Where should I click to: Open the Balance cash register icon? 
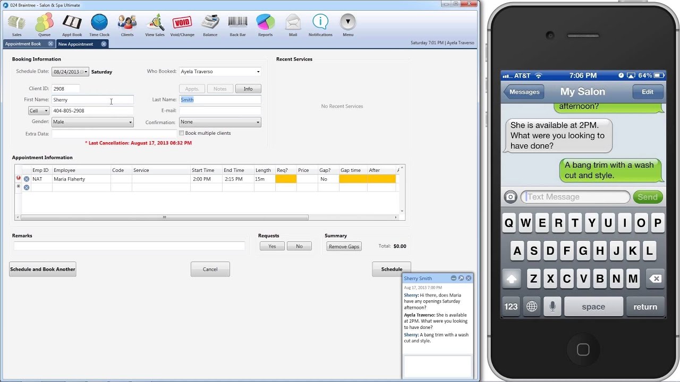[210, 25]
